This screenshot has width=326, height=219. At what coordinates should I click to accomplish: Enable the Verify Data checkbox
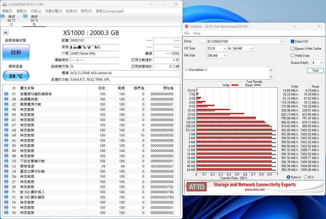pos(292,56)
